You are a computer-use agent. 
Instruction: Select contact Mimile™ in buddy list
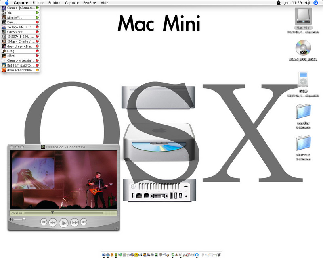point(21,17)
